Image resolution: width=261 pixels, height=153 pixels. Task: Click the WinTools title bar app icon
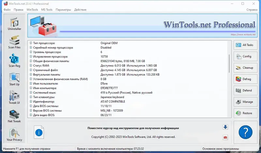[x=6, y=4]
